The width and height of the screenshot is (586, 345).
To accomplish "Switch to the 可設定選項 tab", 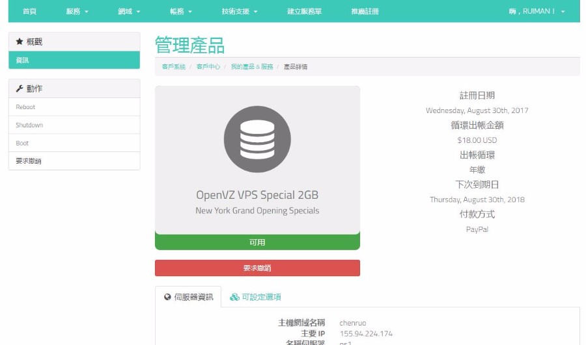I will 255,297.
